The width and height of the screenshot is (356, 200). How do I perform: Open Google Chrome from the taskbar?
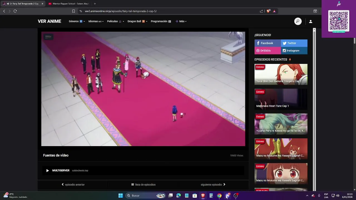pos(219,196)
